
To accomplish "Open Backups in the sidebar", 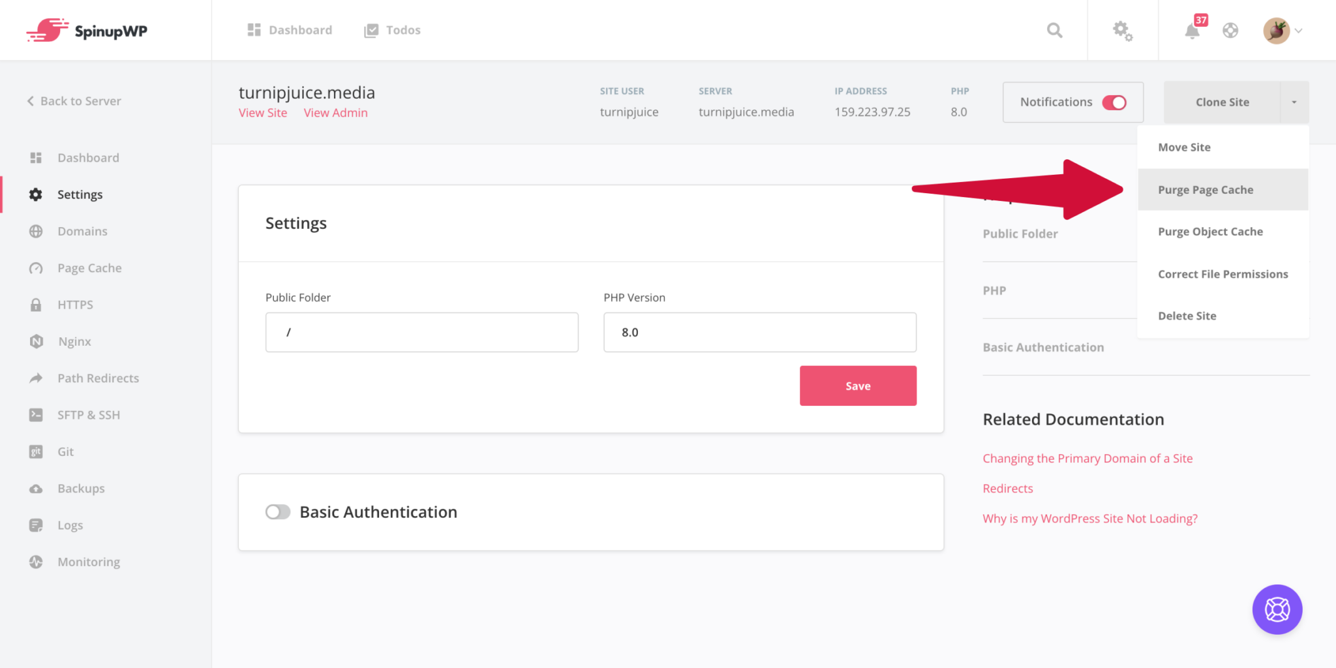I will 81,489.
